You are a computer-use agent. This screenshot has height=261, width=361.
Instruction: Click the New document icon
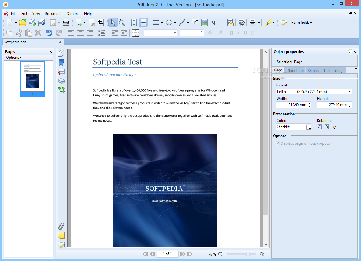pyautogui.click(x=10, y=23)
